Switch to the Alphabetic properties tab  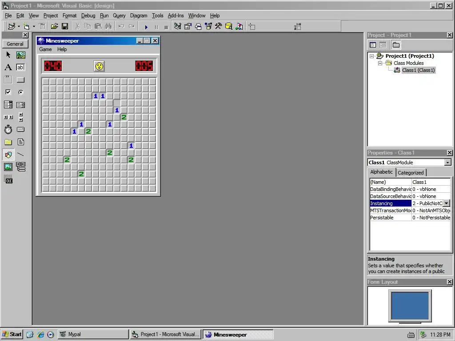(x=381, y=172)
